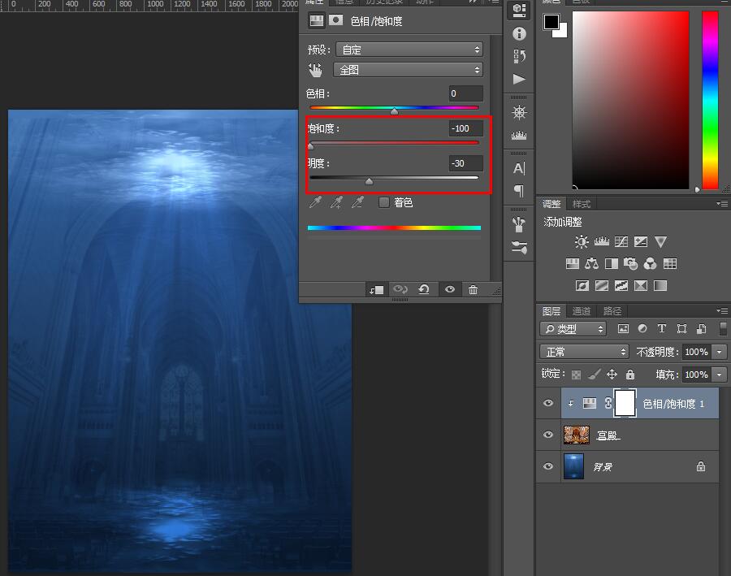Open the 全图 channel range dropdown
This screenshot has height=576, width=731.
408,70
